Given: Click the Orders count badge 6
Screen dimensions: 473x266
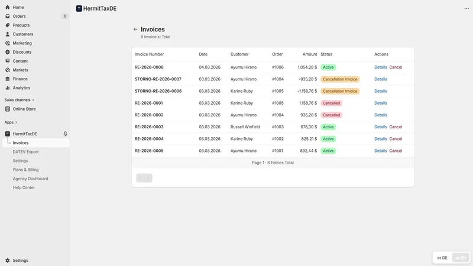Looking at the screenshot, I should pos(64,17).
